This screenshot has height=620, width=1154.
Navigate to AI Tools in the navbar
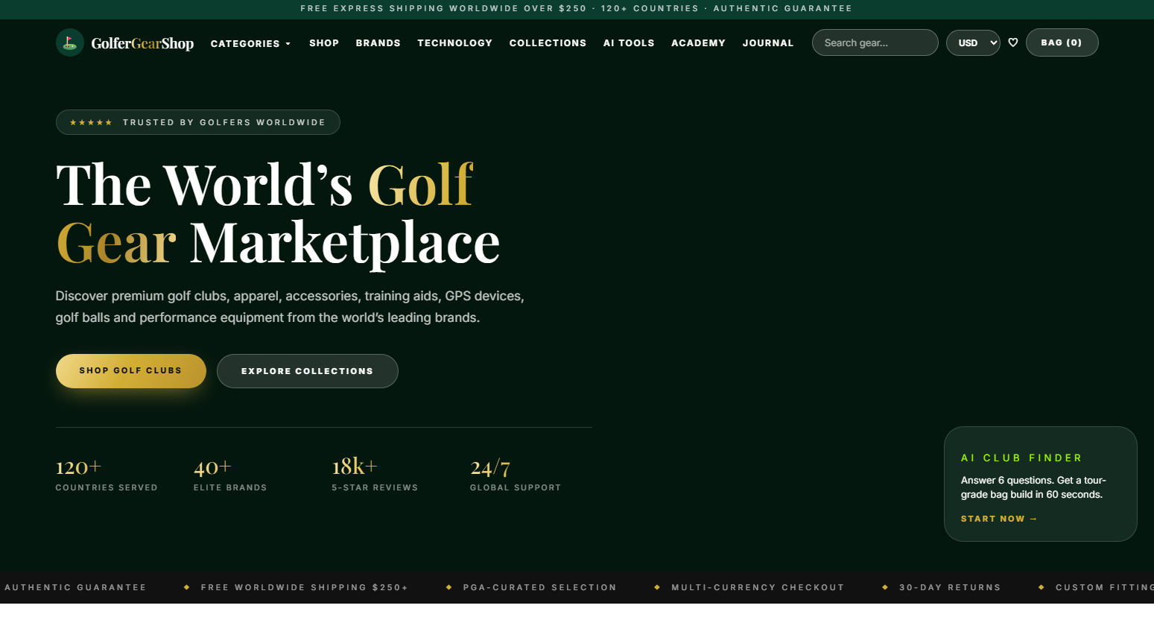point(629,43)
